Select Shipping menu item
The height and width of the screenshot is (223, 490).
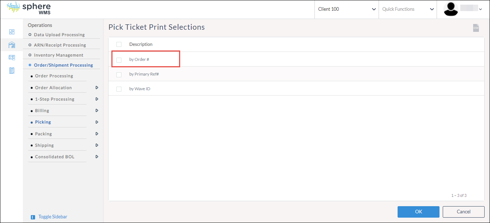pos(44,145)
